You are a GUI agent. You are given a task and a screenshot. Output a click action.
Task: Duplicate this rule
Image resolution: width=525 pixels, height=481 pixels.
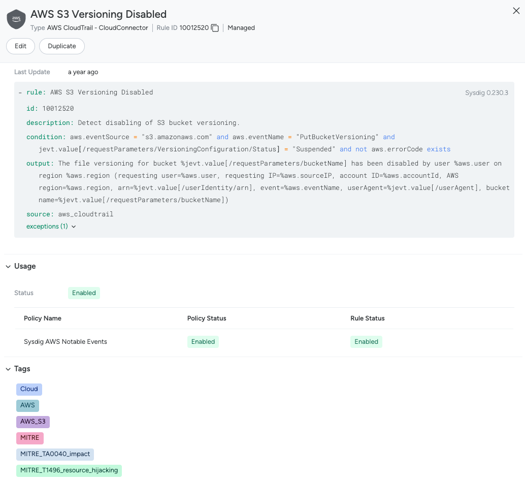click(62, 46)
